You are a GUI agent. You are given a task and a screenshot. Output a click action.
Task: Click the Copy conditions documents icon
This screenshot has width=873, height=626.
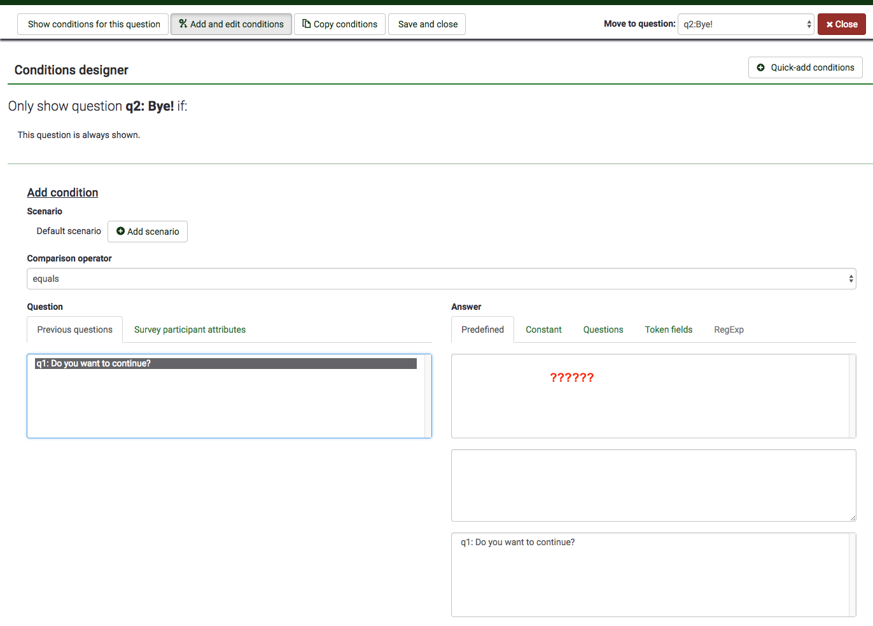coord(307,24)
